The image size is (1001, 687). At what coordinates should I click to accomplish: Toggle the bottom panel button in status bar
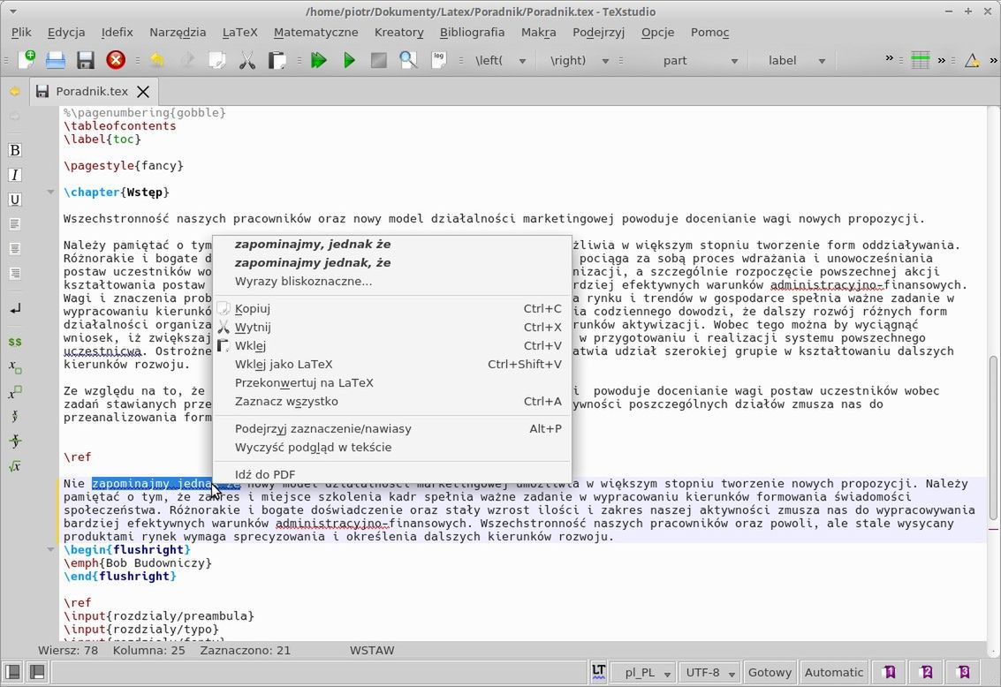36,672
